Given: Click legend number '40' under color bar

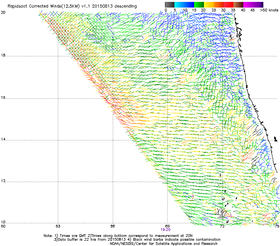Looking at the screenshot, I should [x=243, y=10].
